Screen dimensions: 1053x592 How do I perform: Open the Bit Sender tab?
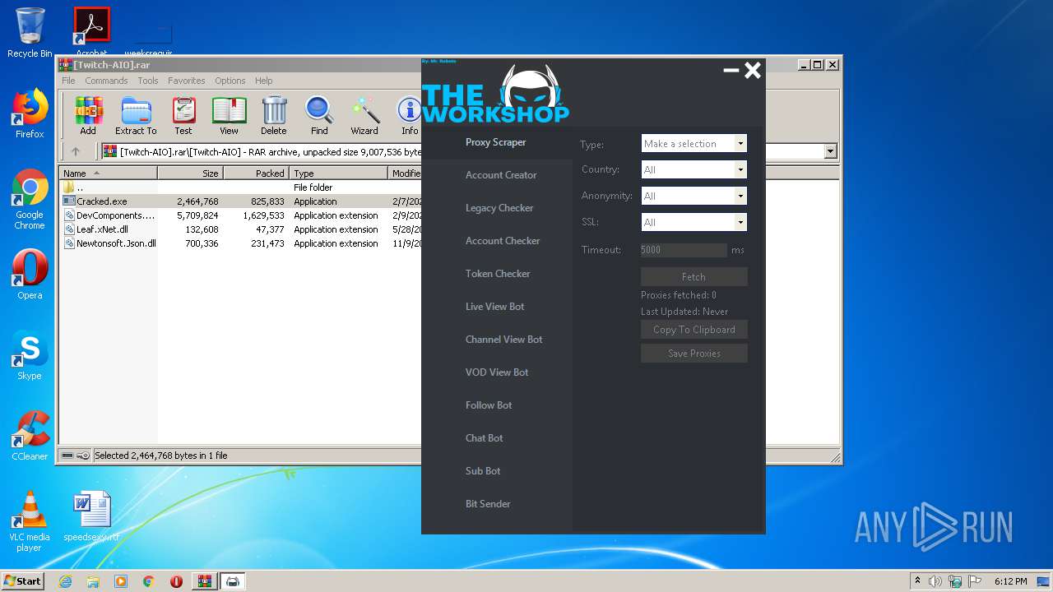tap(488, 504)
